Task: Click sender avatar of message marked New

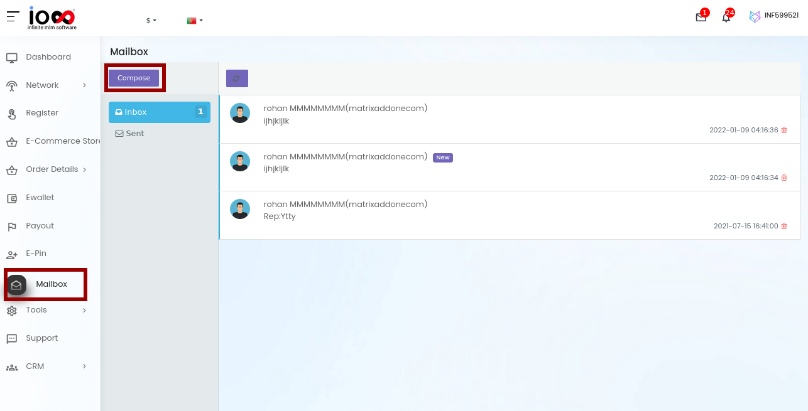Action: click(240, 161)
